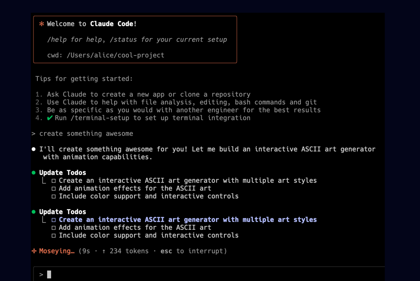
Task: Click the green dot beside the first Update Todos
Action: 34,173
